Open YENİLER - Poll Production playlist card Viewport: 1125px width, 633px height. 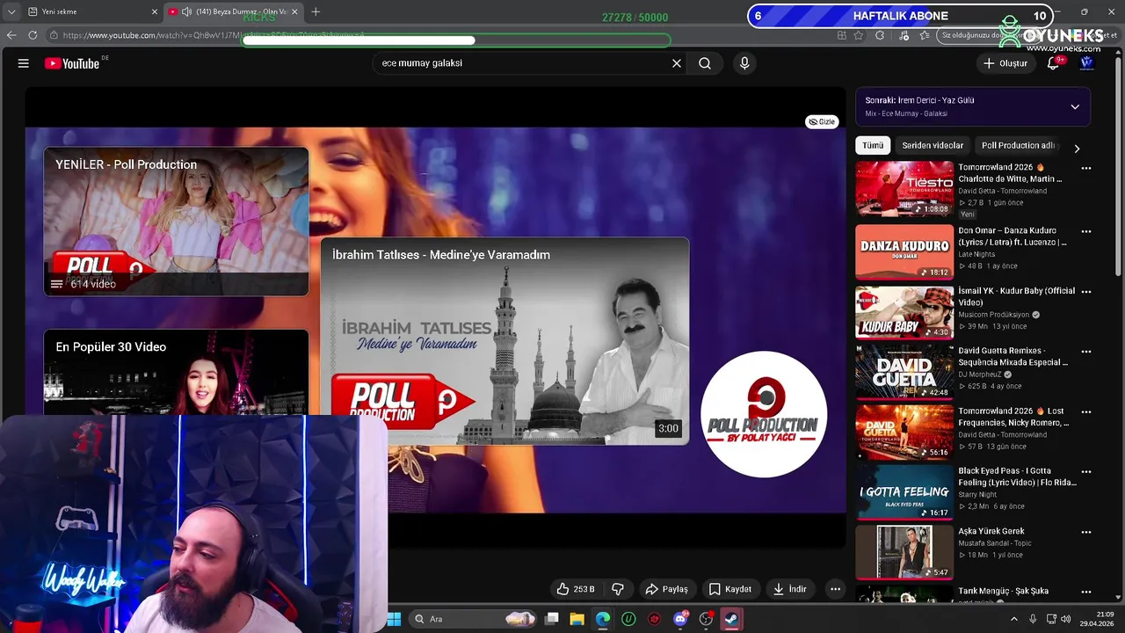coord(176,222)
